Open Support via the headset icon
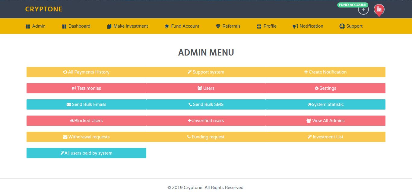Viewport: 412px width, 196px height. coord(342,26)
